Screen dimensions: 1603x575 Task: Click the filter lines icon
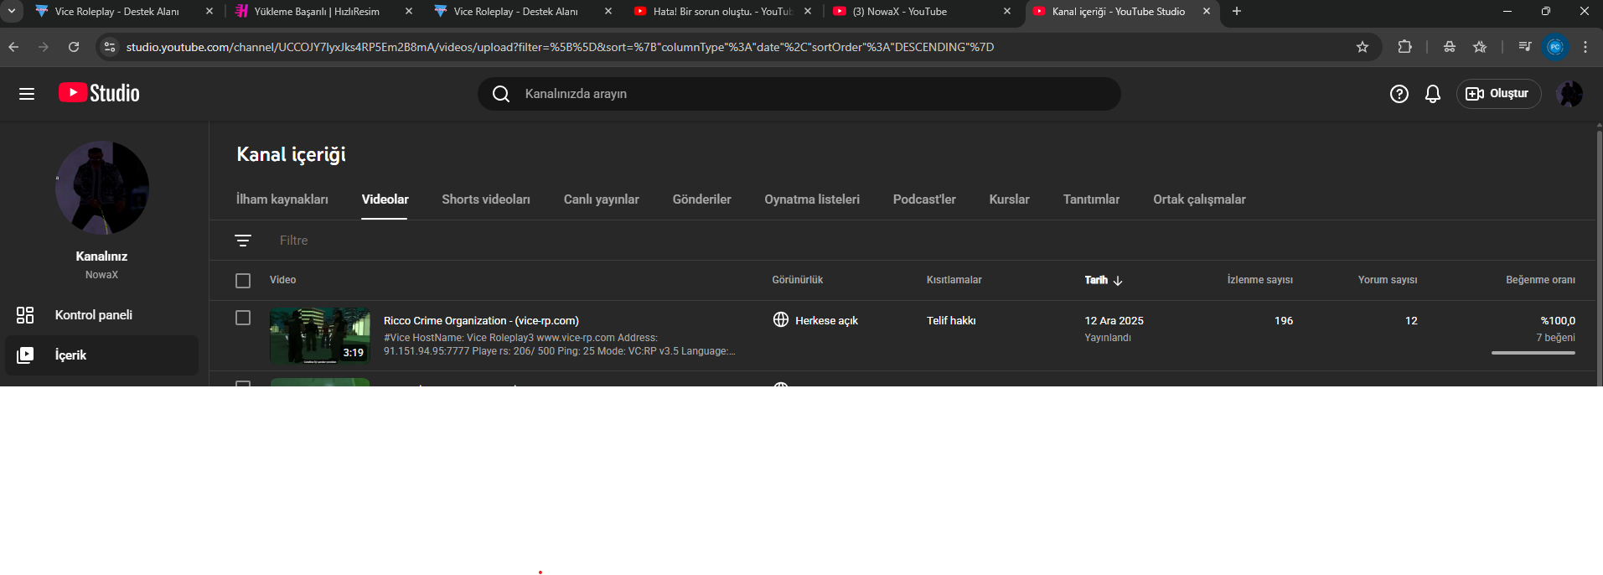coord(243,241)
